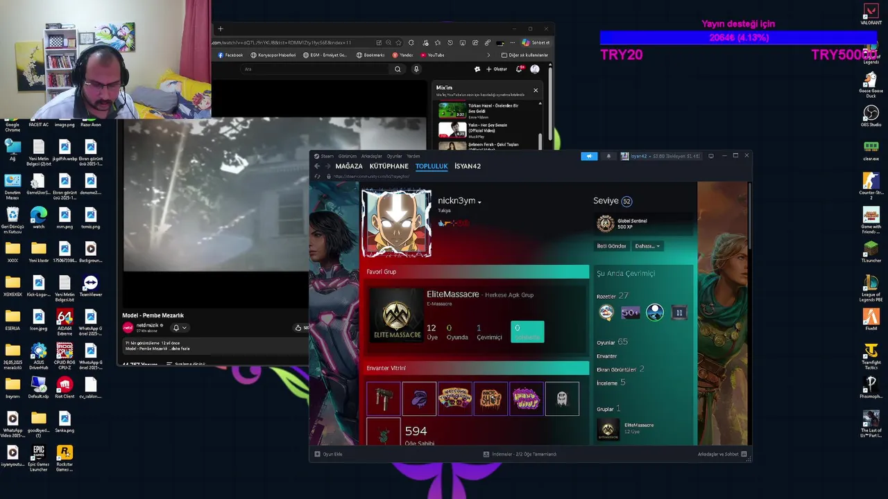The height and width of the screenshot is (499, 888).
Task: Click the İleti Gönder button
Action: point(612,246)
